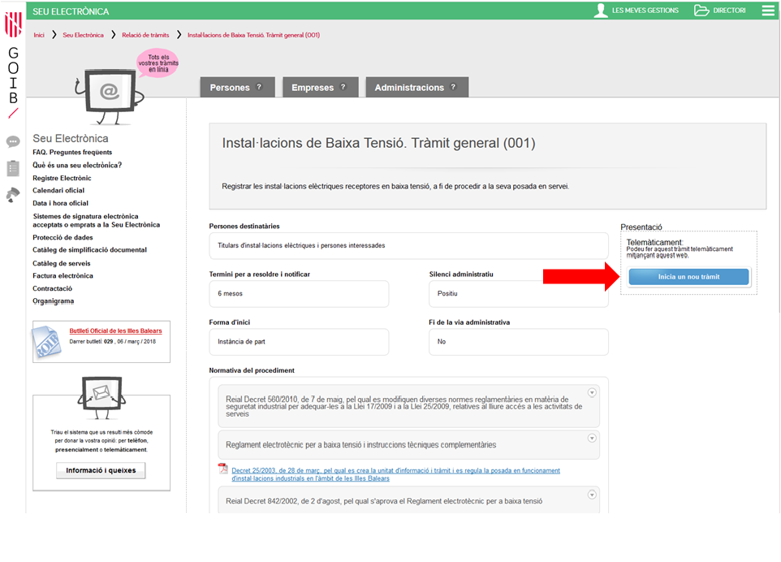Expand the Reial Decret 842/2002 entry
Image resolution: width=781 pixels, height=562 pixels.
click(x=592, y=495)
